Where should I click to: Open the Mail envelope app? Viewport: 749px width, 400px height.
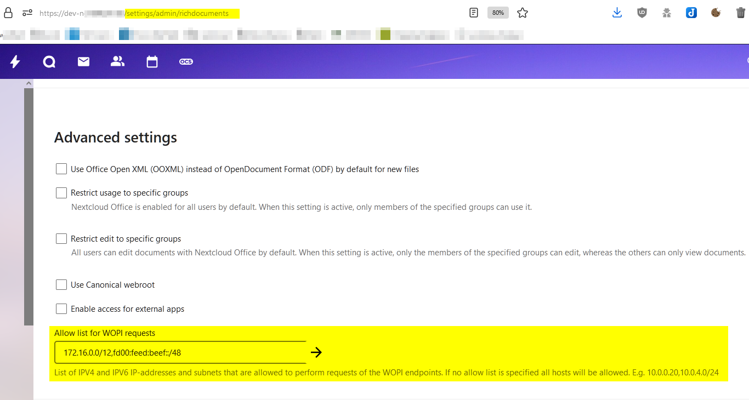(83, 62)
